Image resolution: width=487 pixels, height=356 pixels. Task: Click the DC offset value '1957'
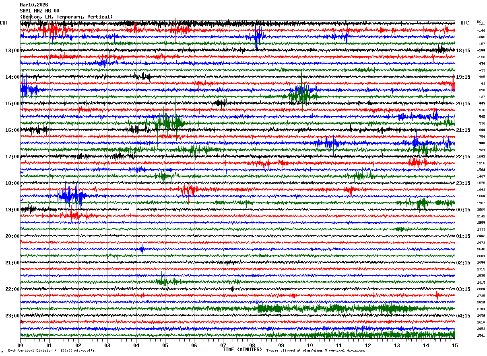[481, 203]
